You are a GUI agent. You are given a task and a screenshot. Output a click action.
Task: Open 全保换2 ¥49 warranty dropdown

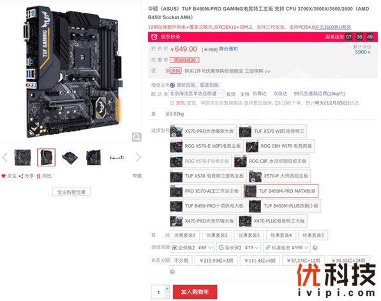pos(192,248)
